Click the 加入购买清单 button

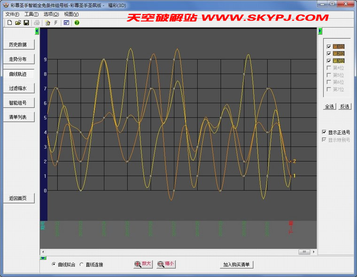tap(237, 264)
